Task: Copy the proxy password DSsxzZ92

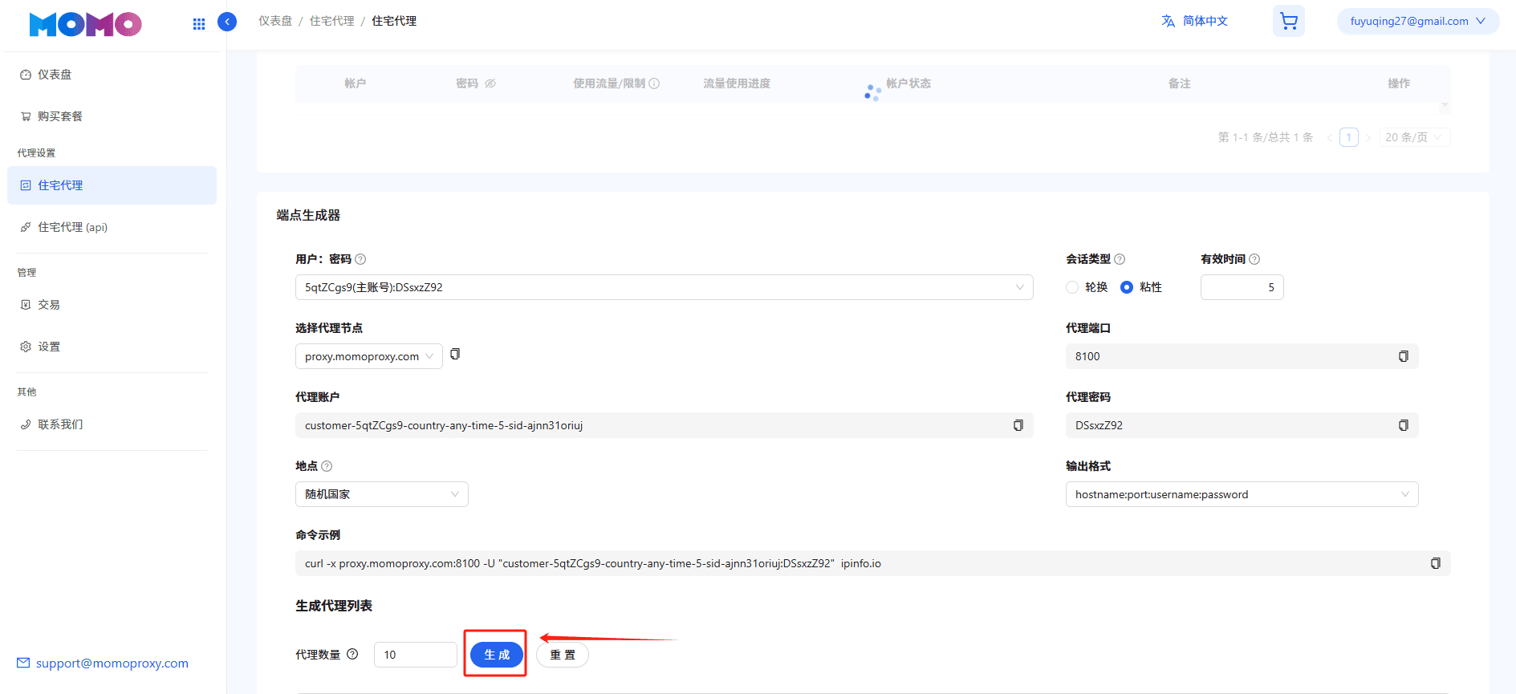Action: (1403, 425)
